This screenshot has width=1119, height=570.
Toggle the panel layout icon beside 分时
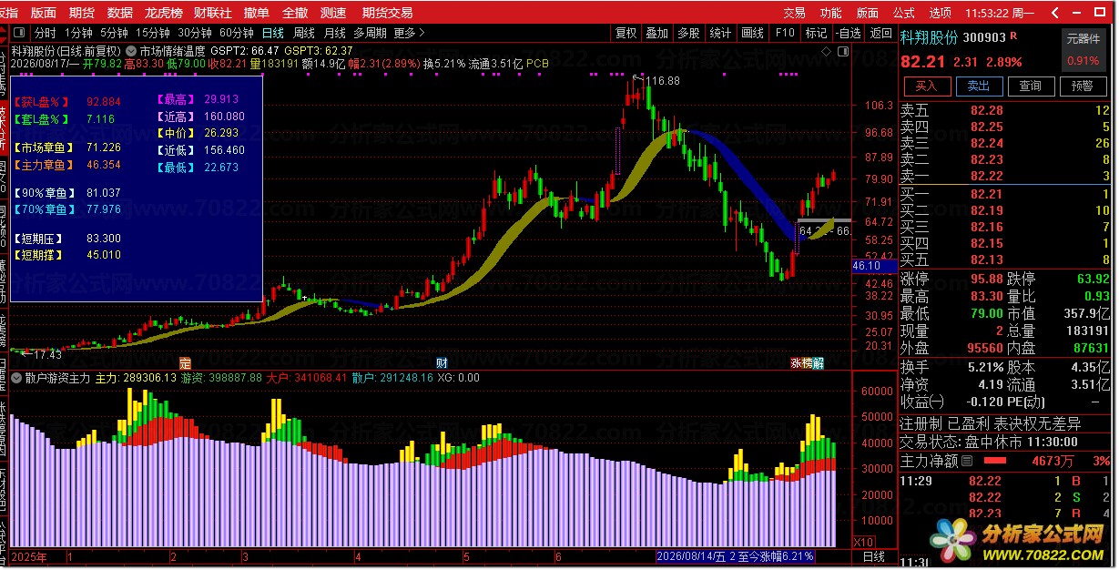point(21,33)
